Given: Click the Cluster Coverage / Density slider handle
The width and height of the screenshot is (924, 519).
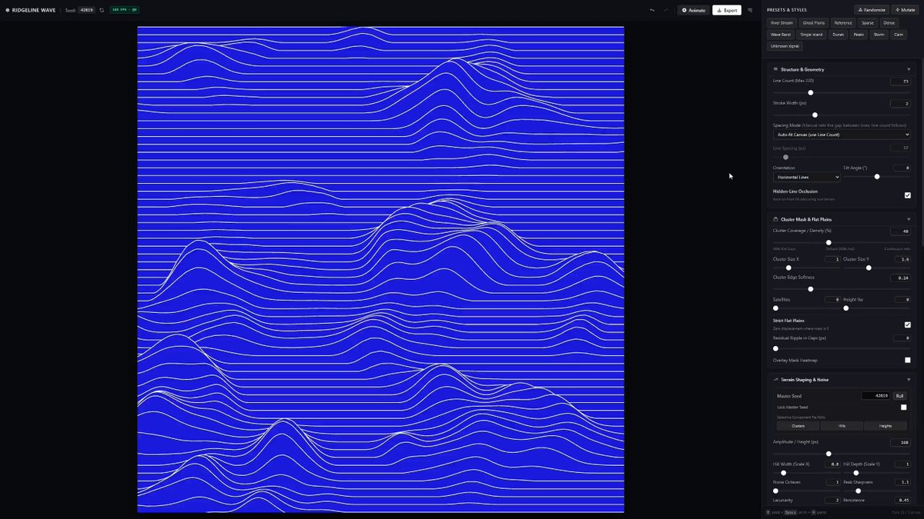Looking at the screenshot, I should pyautogui.click(x=829, y=242).
